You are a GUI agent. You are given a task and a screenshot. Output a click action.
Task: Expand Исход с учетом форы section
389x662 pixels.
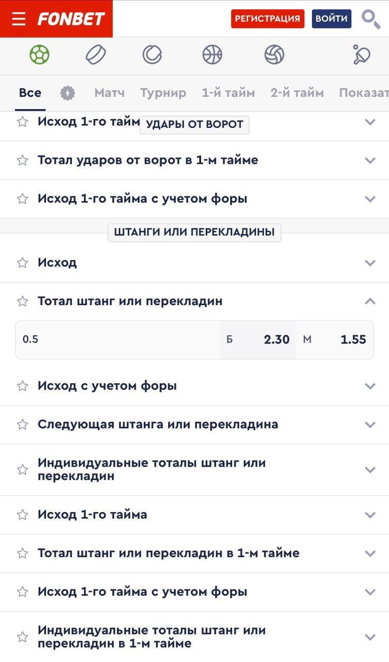pos(370,386)
